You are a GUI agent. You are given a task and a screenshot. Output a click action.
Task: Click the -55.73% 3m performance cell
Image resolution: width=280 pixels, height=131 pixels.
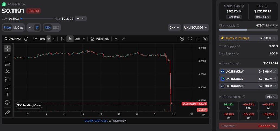tap(249, 116)
